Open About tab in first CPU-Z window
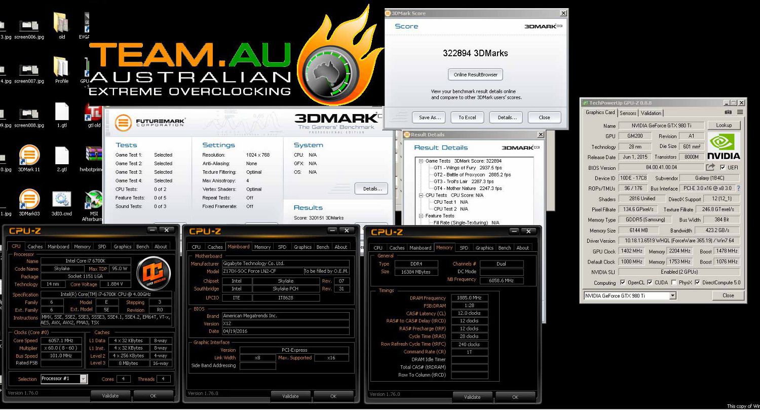 click(x=161, y=247)
